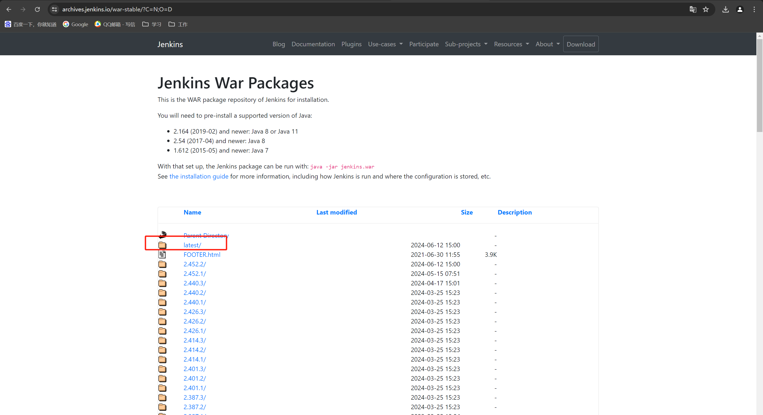Click the 3.9K size value
This screenshot has width=763, height=415.
490,255
